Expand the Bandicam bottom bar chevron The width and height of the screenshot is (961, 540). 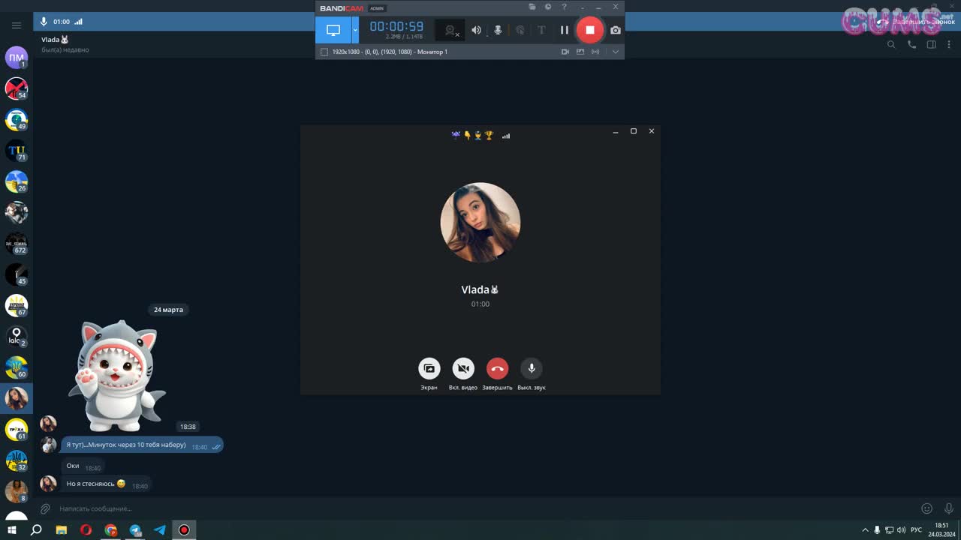click(616, 52)
